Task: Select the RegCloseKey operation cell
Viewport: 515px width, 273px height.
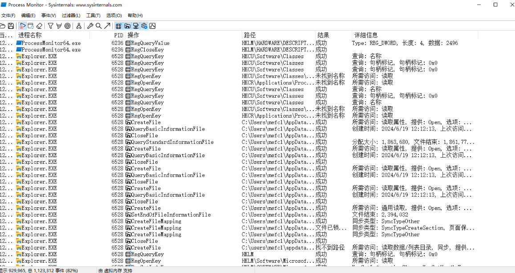Action: pos(147,49)
